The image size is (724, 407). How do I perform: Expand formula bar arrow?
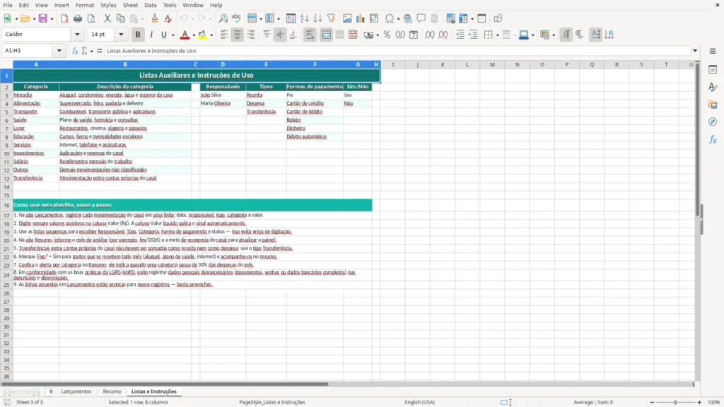tap(695, 51)
